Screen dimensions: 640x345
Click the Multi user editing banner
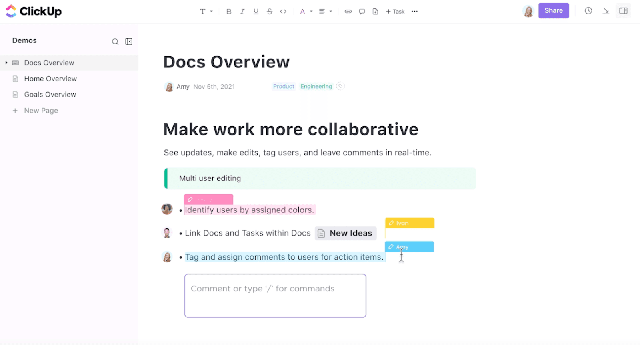320,178
